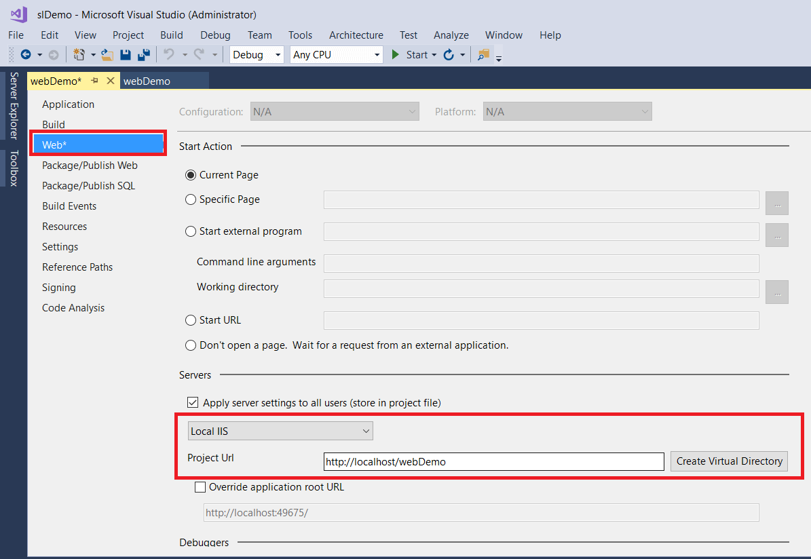Select the Application properties page
Screen dimensions: 811x559
[x=69, y=104]
